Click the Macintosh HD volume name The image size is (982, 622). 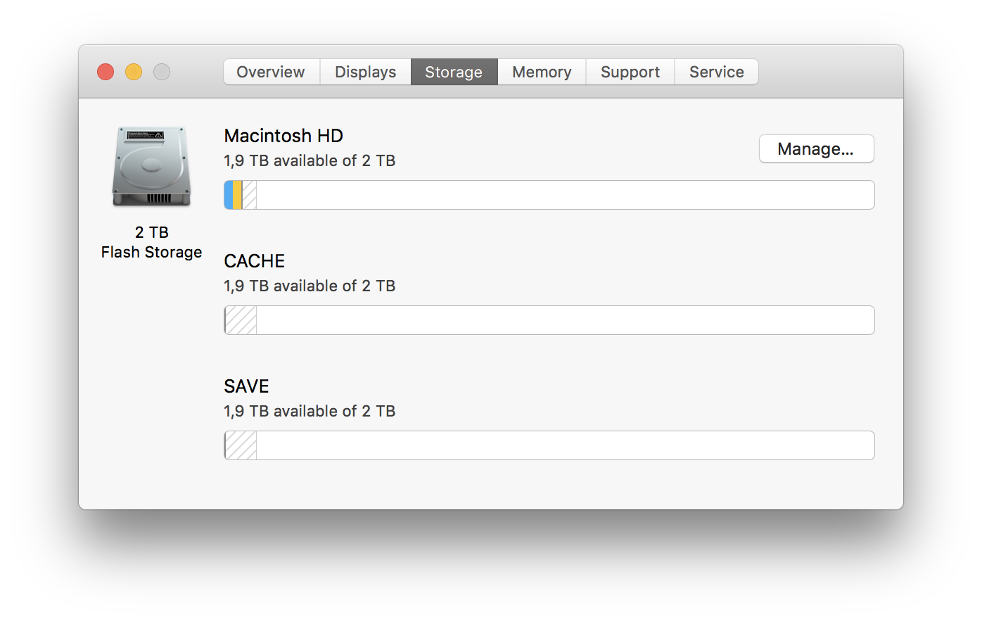pyautogui.click(x=283, y=136)
